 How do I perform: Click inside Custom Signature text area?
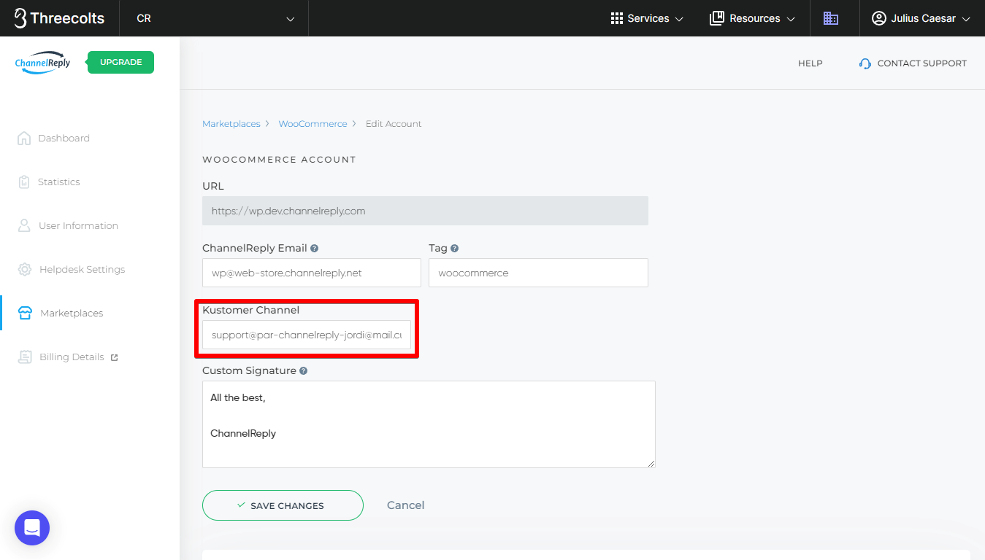pos(429,424)
